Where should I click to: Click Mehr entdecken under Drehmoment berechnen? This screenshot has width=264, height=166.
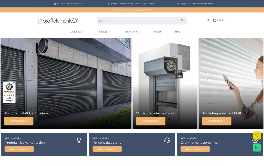[195, 149]
